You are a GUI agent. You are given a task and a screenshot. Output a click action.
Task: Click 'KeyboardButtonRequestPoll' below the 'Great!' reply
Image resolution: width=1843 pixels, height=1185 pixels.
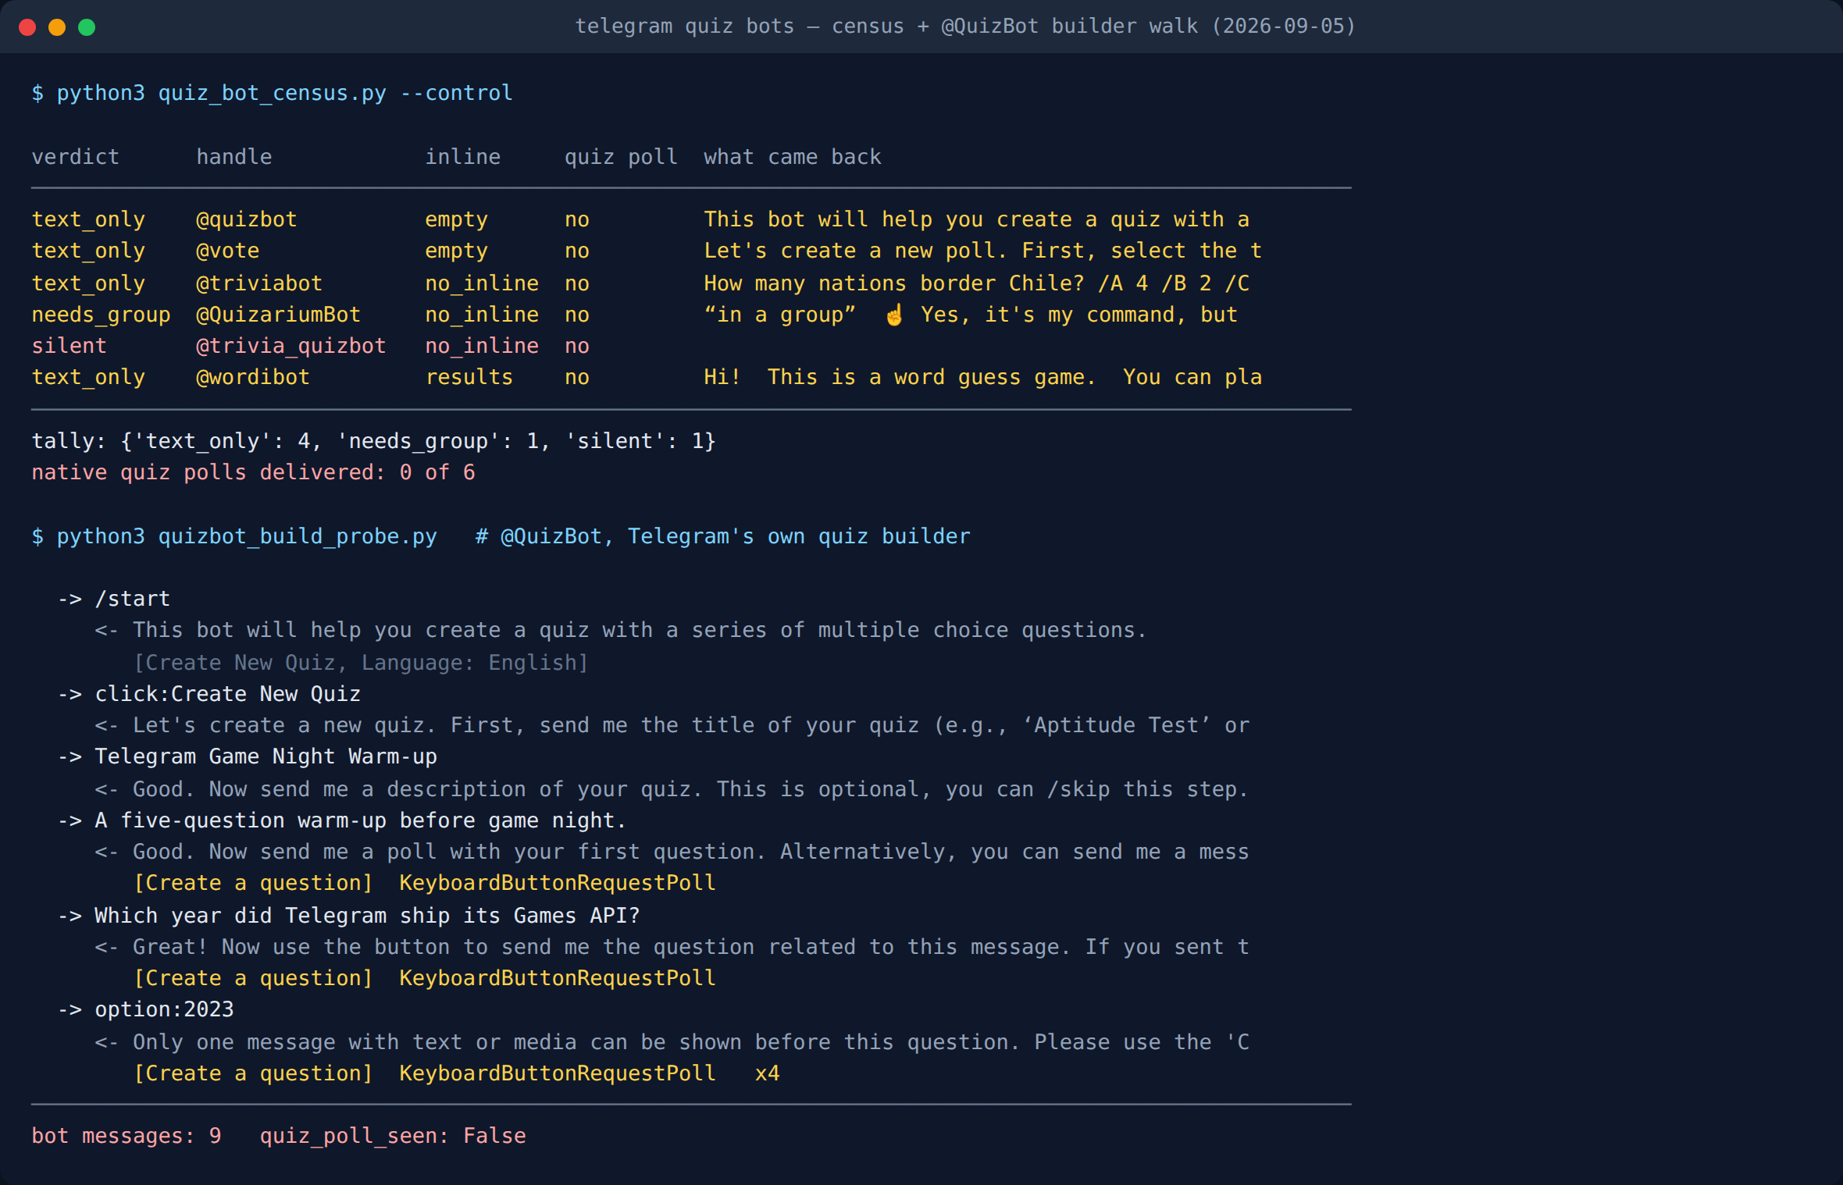[x=558, y=978]
